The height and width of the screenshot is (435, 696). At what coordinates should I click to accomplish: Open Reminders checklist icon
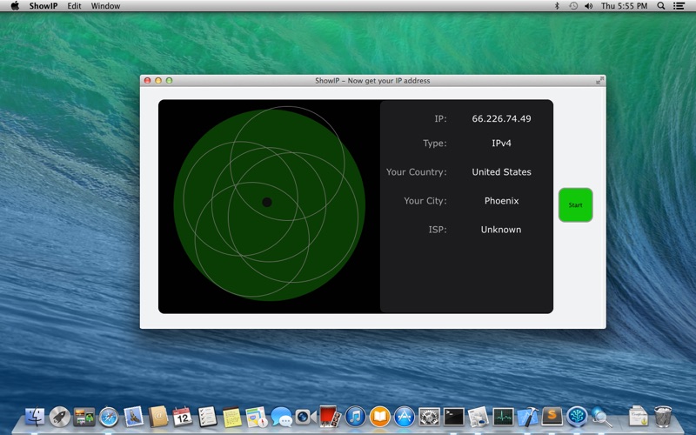click(207, 418)
